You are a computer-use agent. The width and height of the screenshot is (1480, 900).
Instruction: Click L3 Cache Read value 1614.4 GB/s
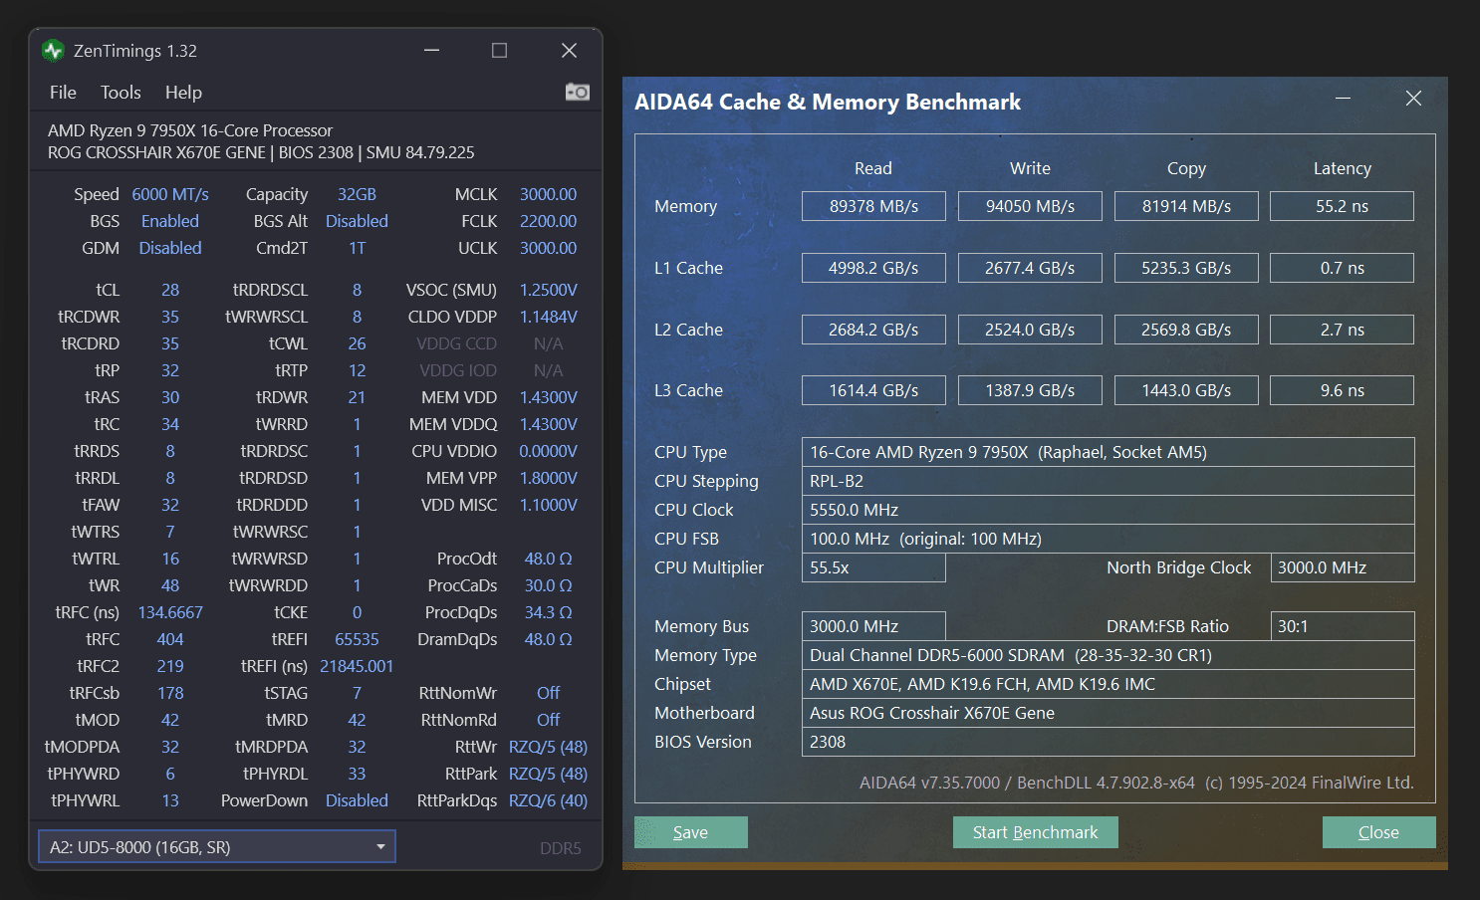[x=873, y=390]
